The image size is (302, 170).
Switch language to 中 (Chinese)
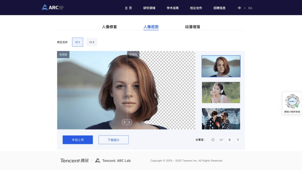coord(239,8)
